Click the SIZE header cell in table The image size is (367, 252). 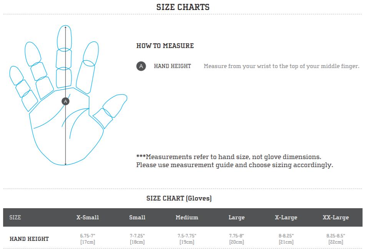(15, 217)
